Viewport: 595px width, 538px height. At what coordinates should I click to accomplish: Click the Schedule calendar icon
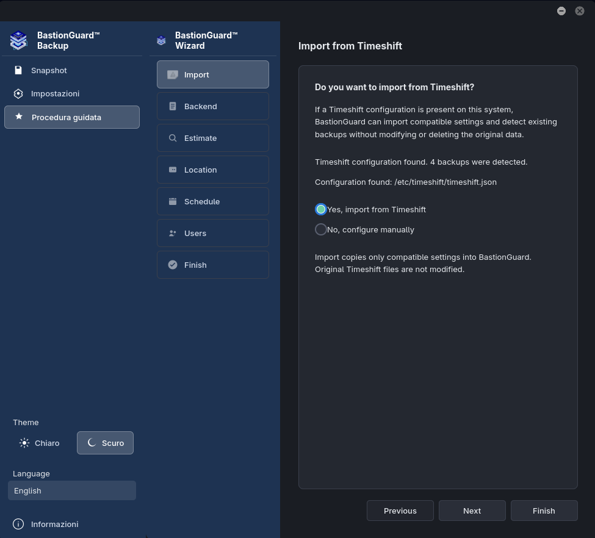click(173, 201)
